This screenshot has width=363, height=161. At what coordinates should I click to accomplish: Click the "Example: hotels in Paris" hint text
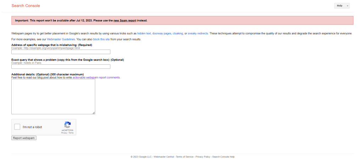[26, 63]
